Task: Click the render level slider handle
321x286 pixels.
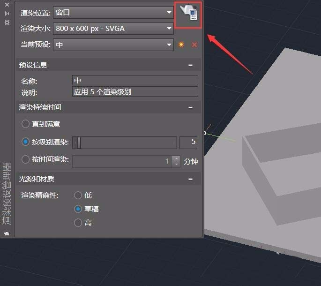Action: tap(79, 143)
